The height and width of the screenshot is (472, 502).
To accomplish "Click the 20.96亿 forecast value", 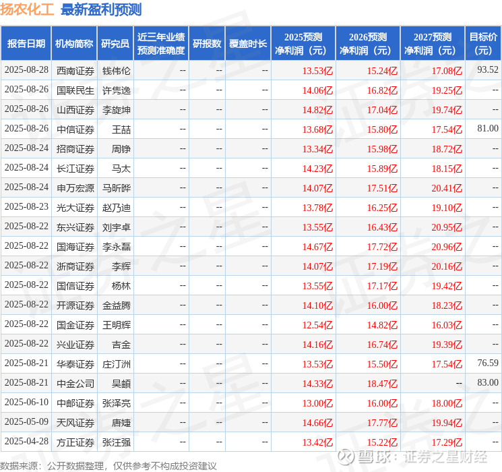I will 447,247.
